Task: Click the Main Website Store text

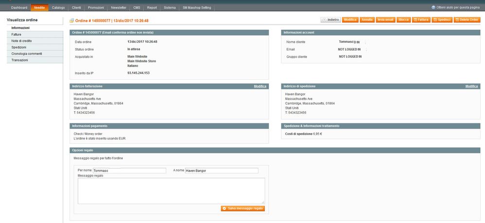Action: pyautogui.click(x=142, y=61)
